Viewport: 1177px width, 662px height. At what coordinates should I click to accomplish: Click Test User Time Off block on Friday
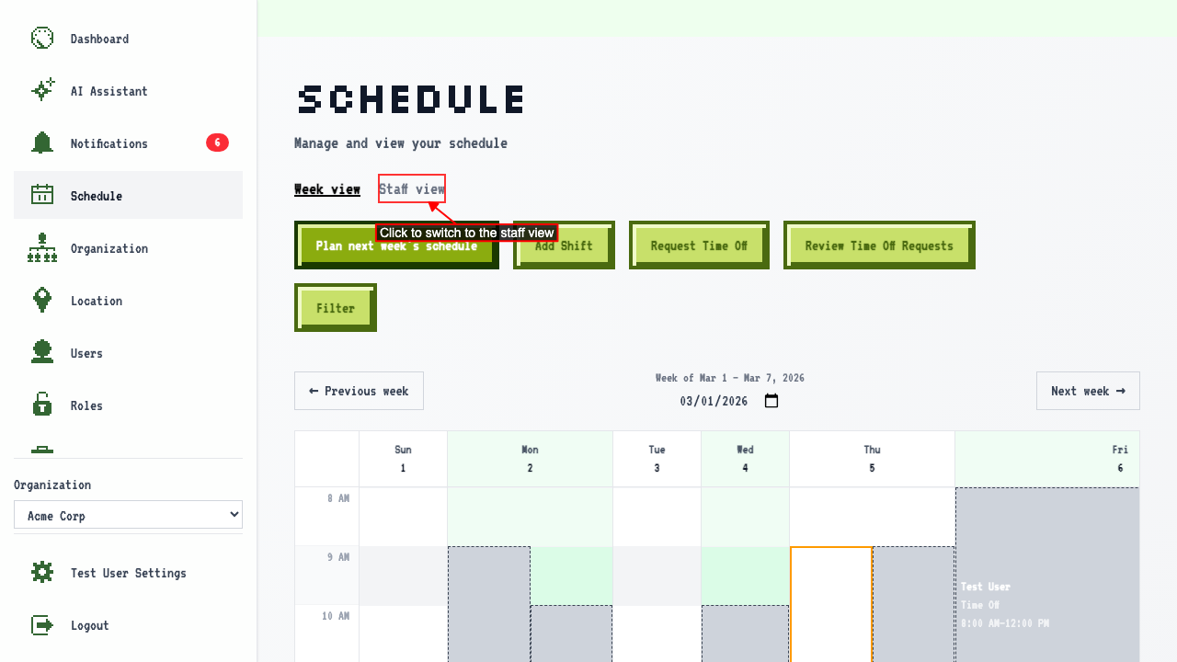[1047, 575]
